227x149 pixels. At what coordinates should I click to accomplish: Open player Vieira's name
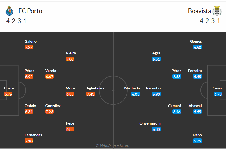[71, 53]
